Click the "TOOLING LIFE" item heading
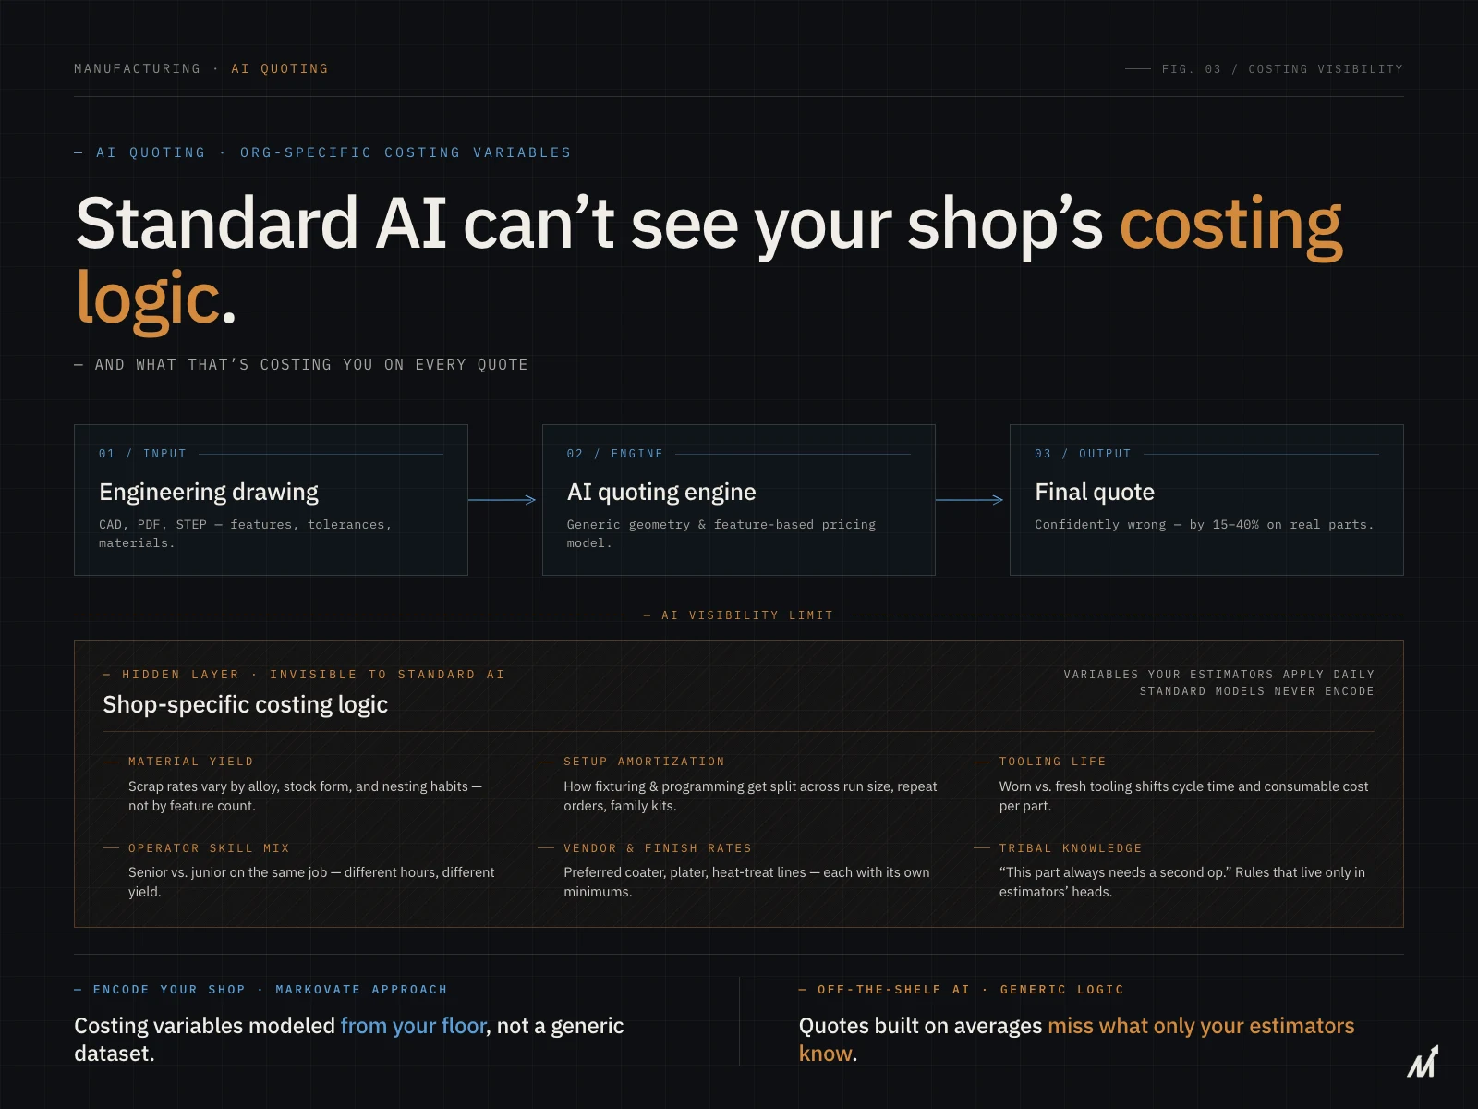 pos(1052,762)
